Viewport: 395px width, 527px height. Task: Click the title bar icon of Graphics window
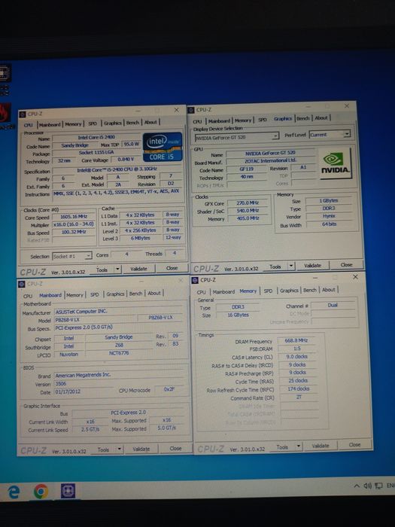191,110
